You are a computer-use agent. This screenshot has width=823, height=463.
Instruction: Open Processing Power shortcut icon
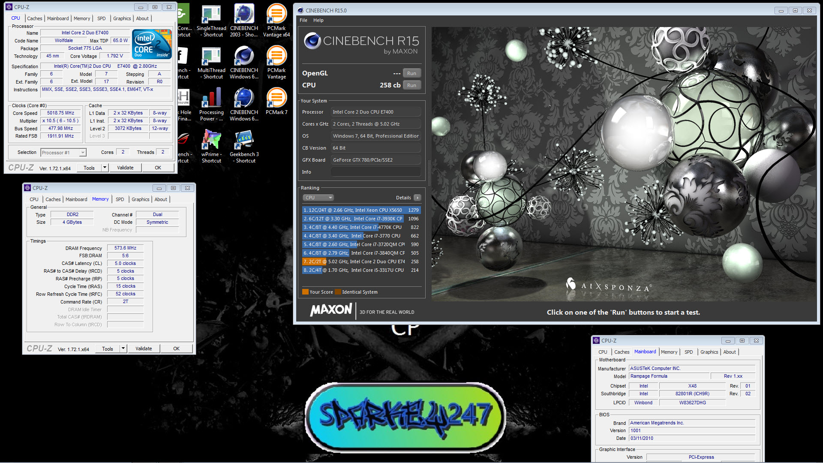point(211,105)
